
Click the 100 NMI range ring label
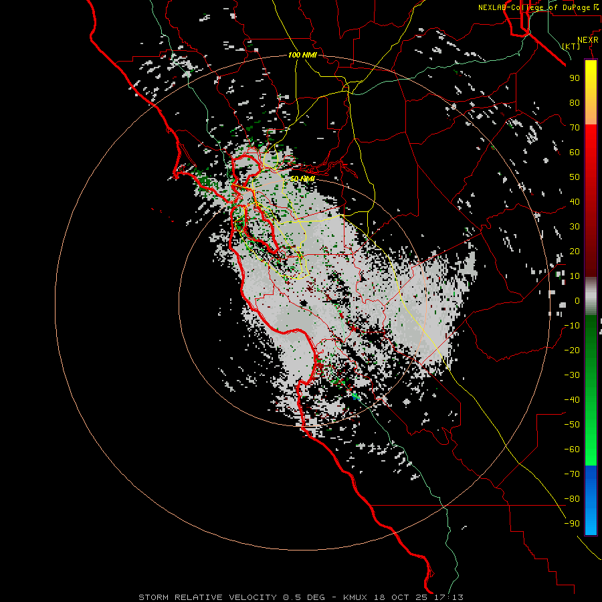coord(302,55)
